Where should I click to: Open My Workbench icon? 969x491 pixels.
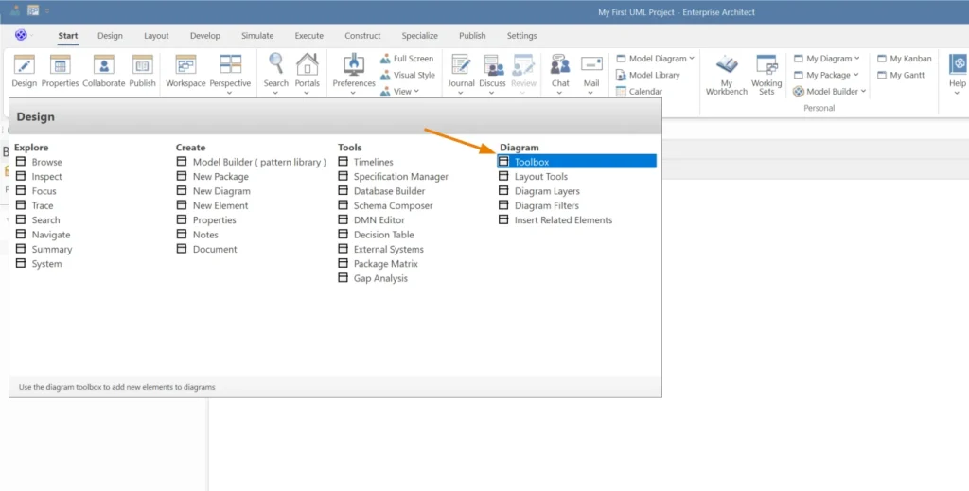[x=726, y=74]
